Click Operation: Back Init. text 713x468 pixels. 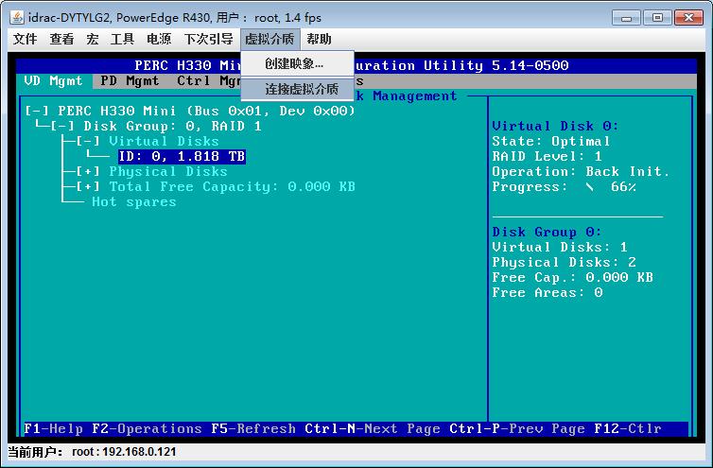tap(581, 171)
